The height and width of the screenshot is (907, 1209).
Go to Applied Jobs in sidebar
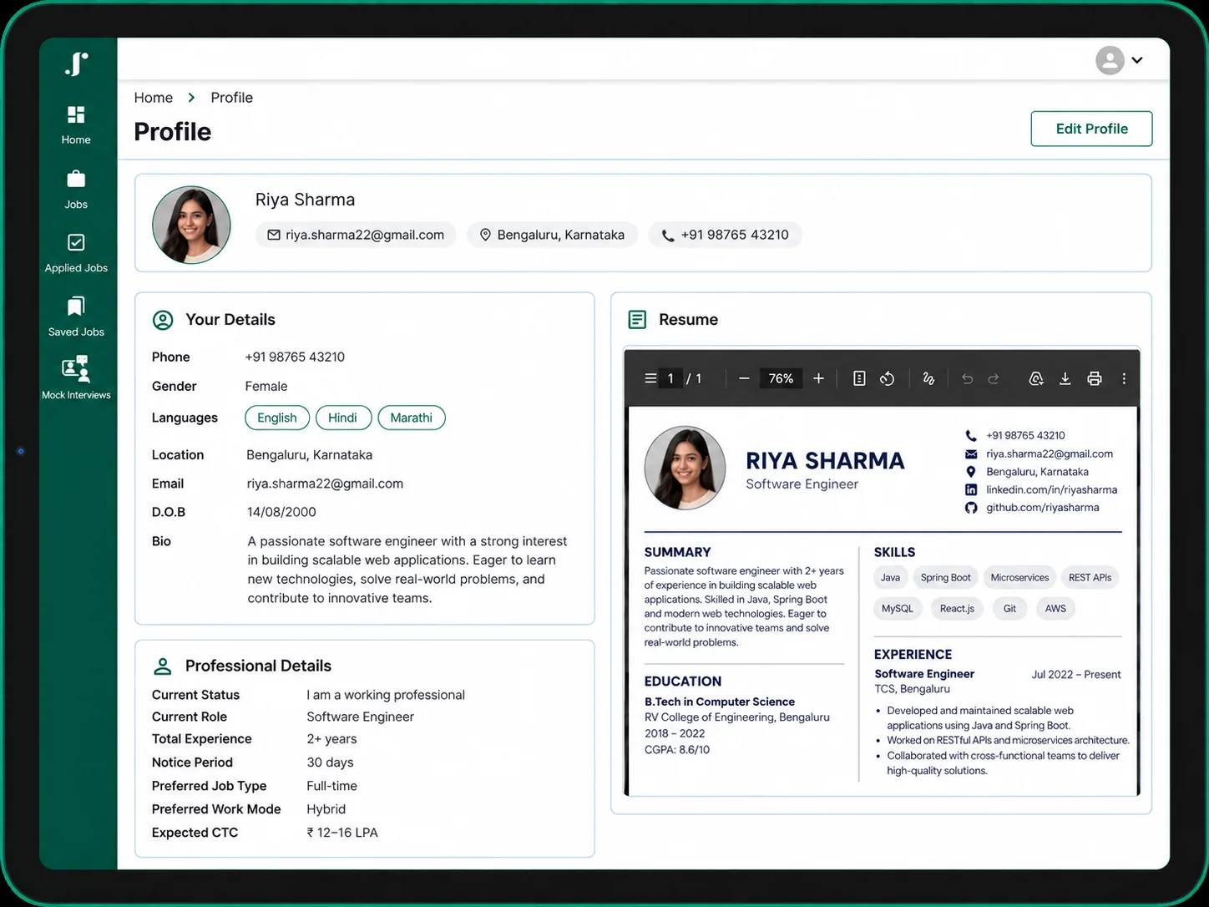point(76,253)
